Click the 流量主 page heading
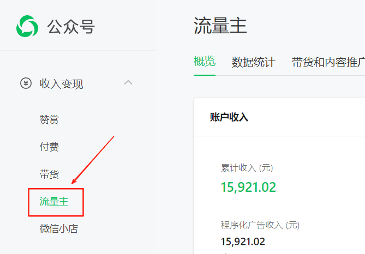The height and width of the screenshot is (254, 365). 220,26
